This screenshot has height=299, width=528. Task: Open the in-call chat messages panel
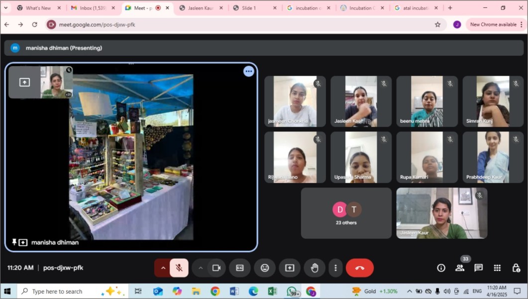(478, 268)
